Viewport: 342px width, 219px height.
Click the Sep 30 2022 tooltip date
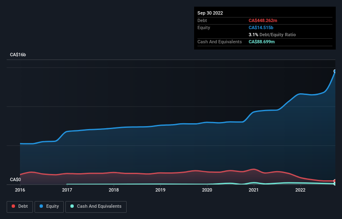click(210, 13)
